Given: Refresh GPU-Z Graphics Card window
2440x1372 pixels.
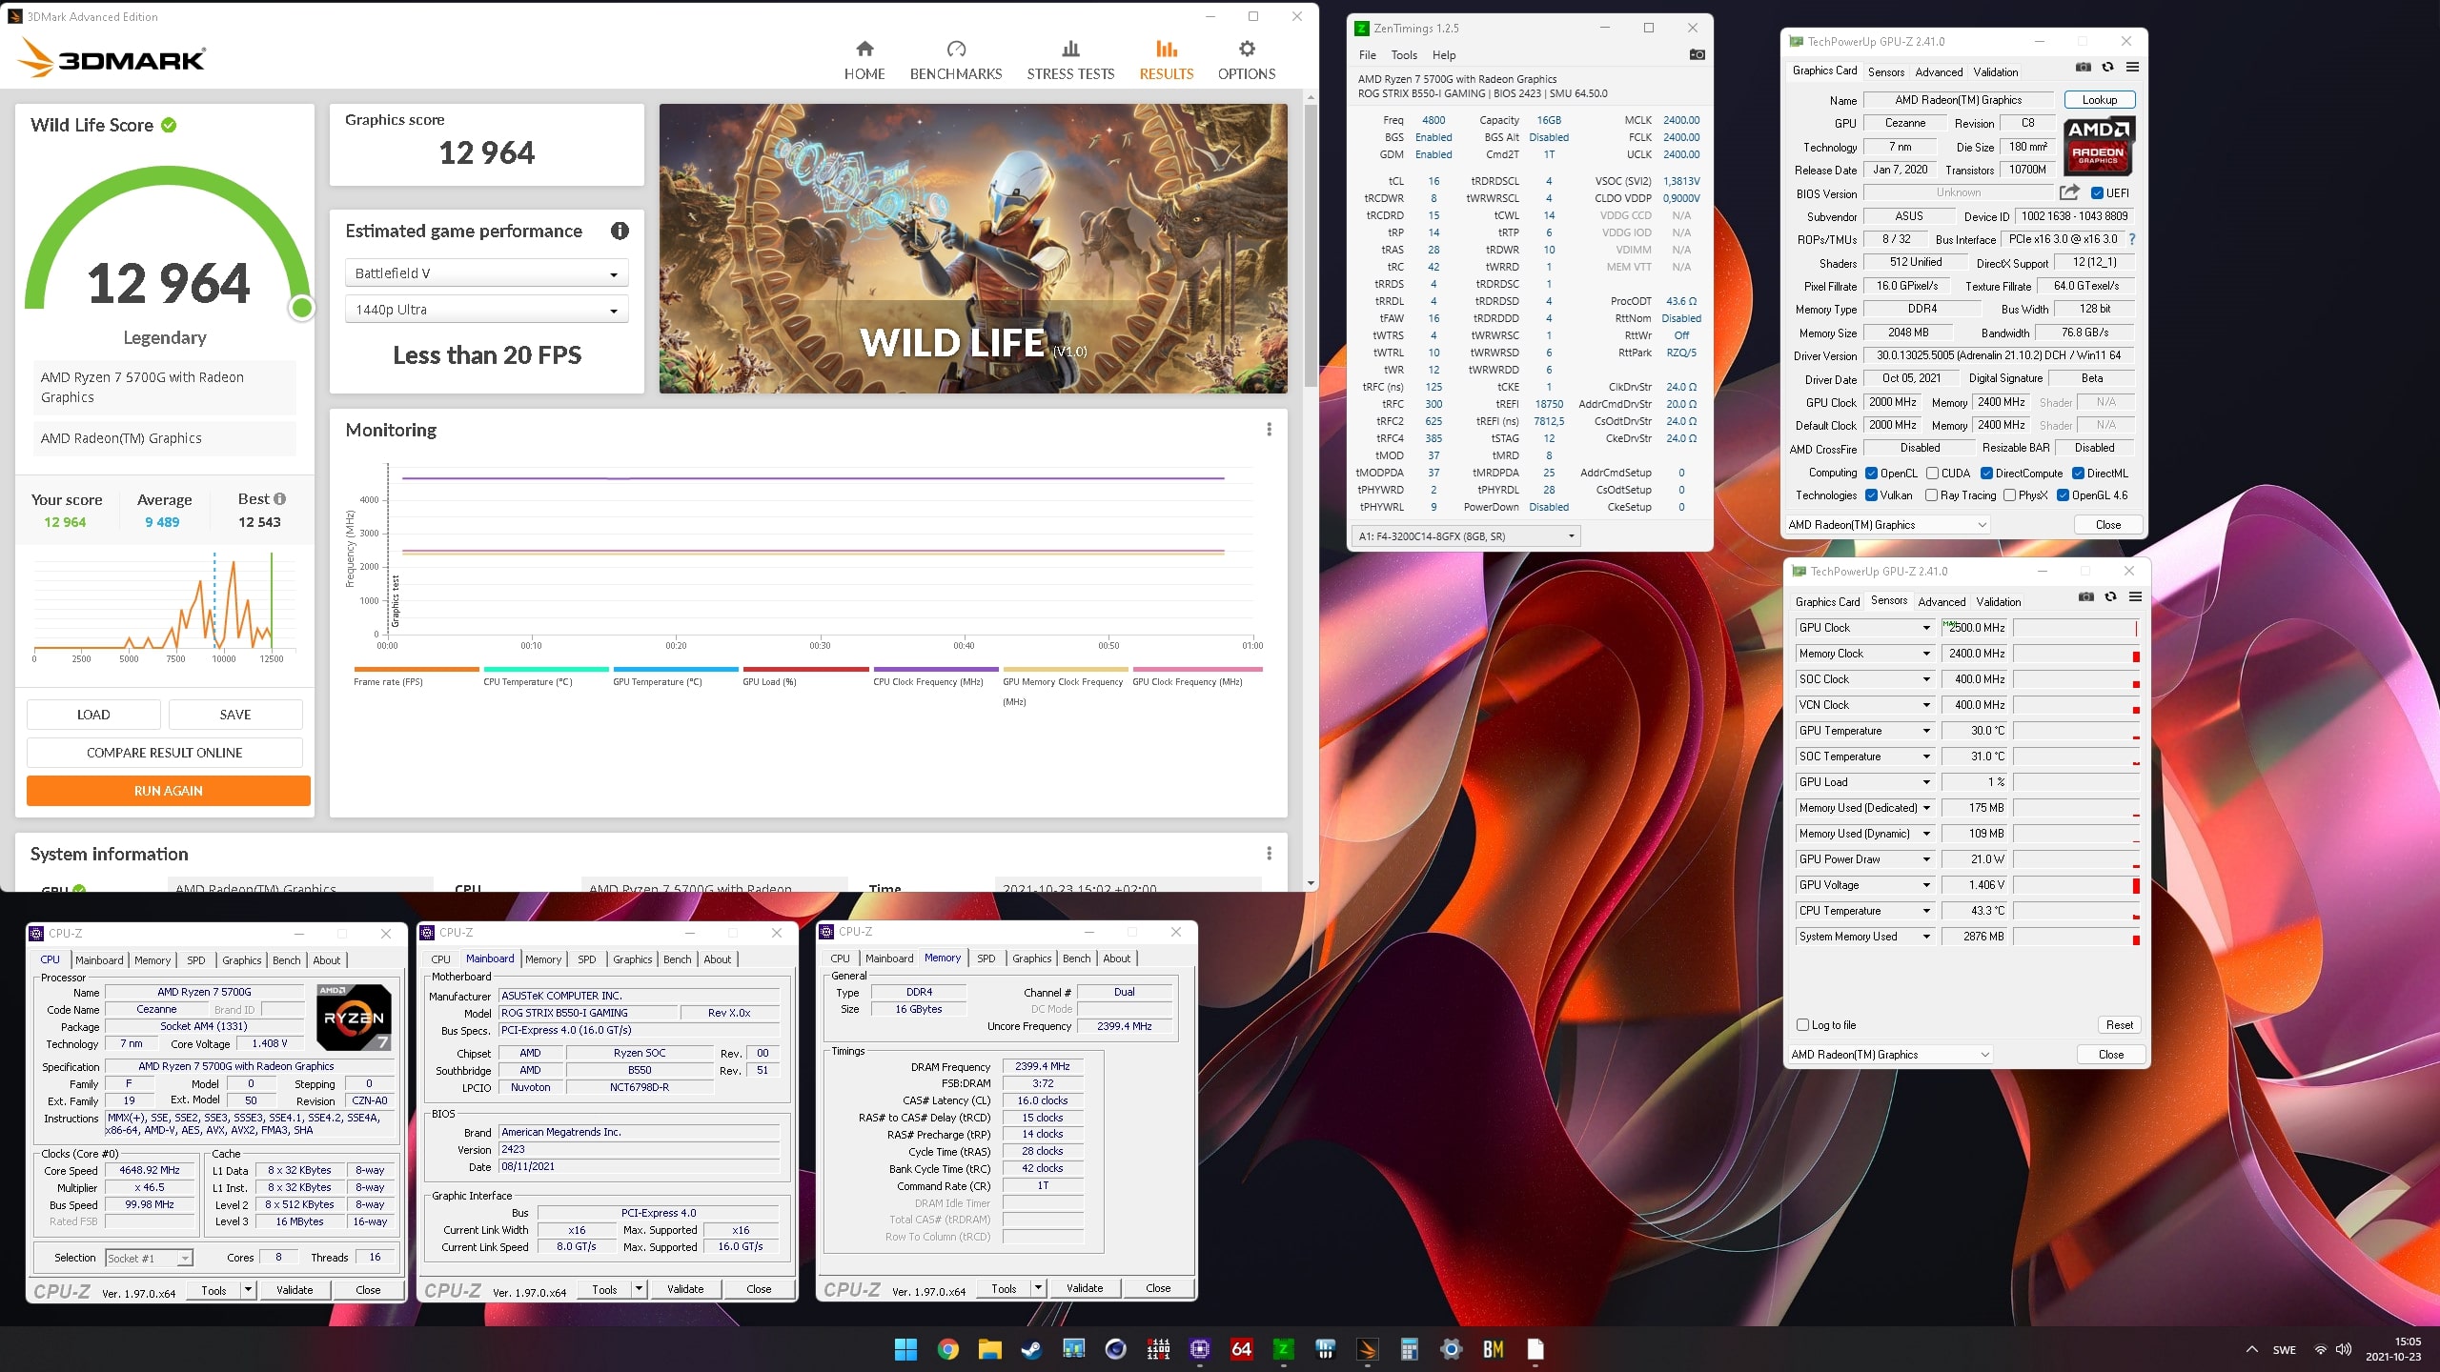Looking at the screenshot, I should (2108, 68).
